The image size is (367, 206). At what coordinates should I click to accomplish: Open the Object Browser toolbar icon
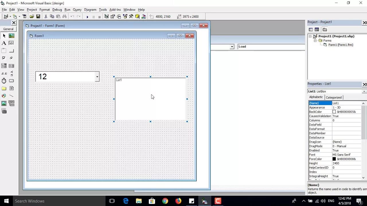pos(125,17)
